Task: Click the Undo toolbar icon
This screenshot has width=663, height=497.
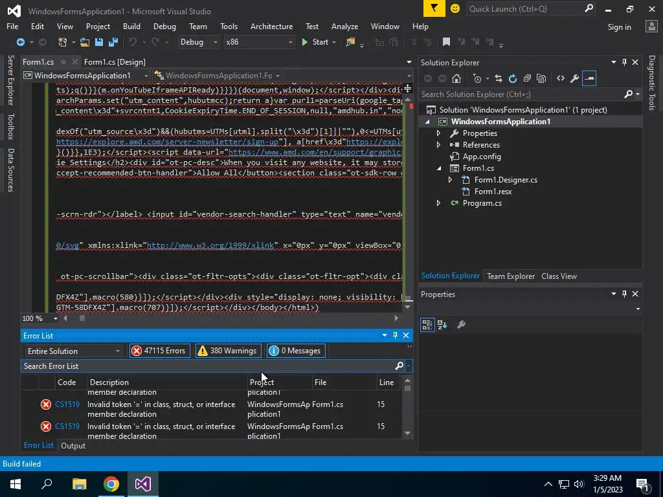Action: point(133,42)
